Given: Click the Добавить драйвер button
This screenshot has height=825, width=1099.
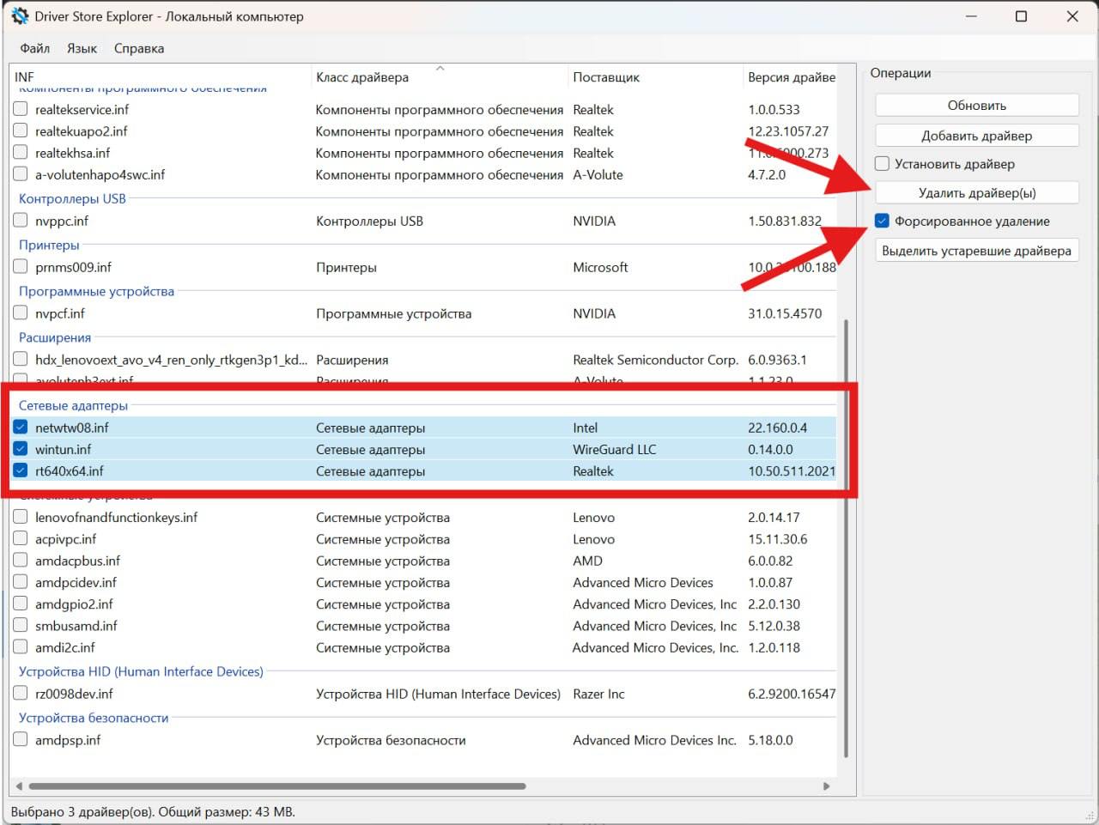Looking at the screenshot, I should point(977,136).
